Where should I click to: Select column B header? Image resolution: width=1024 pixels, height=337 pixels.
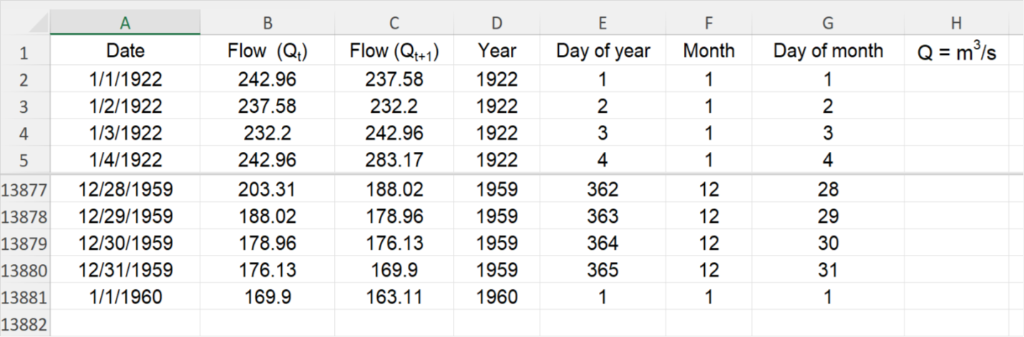(267, 23)
